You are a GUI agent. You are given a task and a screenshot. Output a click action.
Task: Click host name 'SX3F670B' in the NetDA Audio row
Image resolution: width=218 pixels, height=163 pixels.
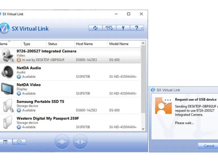point(83,77)
